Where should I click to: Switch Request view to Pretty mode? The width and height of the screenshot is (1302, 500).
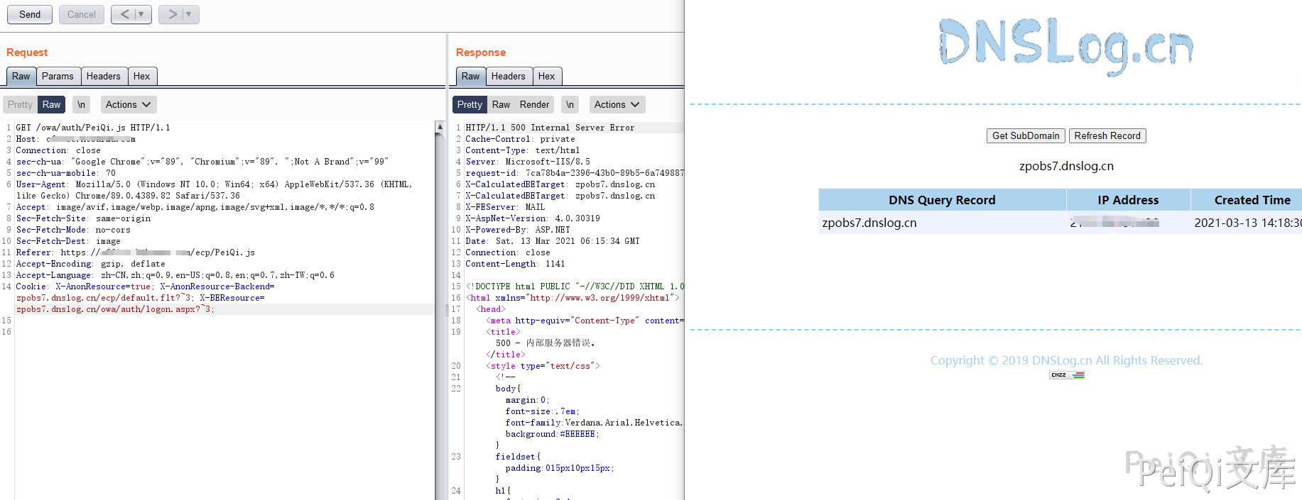pos(20,104)
